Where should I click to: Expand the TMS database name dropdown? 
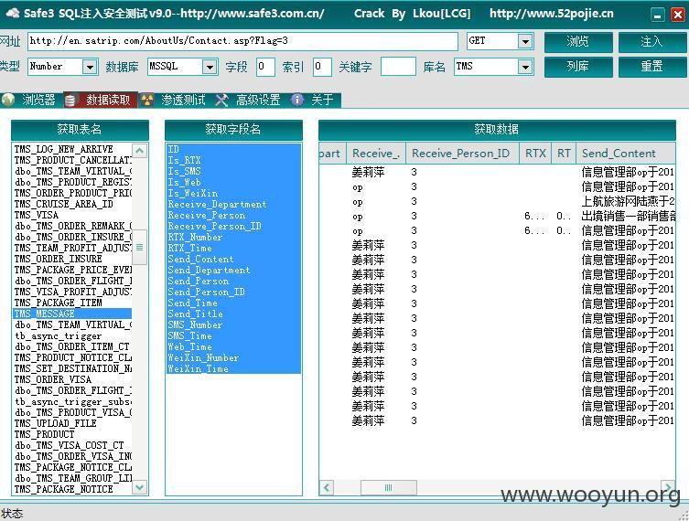pyautogui.click(x=524, y=67)
